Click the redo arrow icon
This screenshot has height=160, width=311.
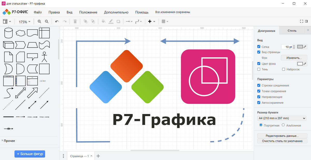65,22
